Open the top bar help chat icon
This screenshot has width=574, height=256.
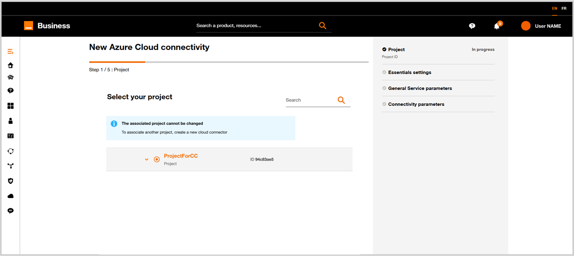pos(472,26)
